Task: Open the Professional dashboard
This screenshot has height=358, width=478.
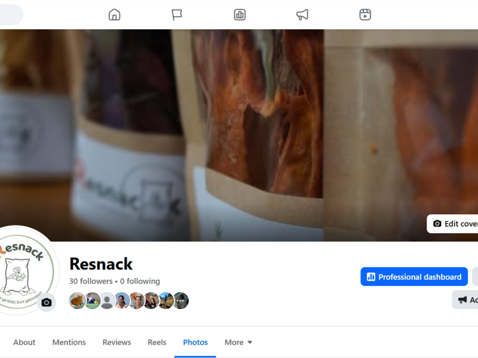Action: [x=413, y=276]
